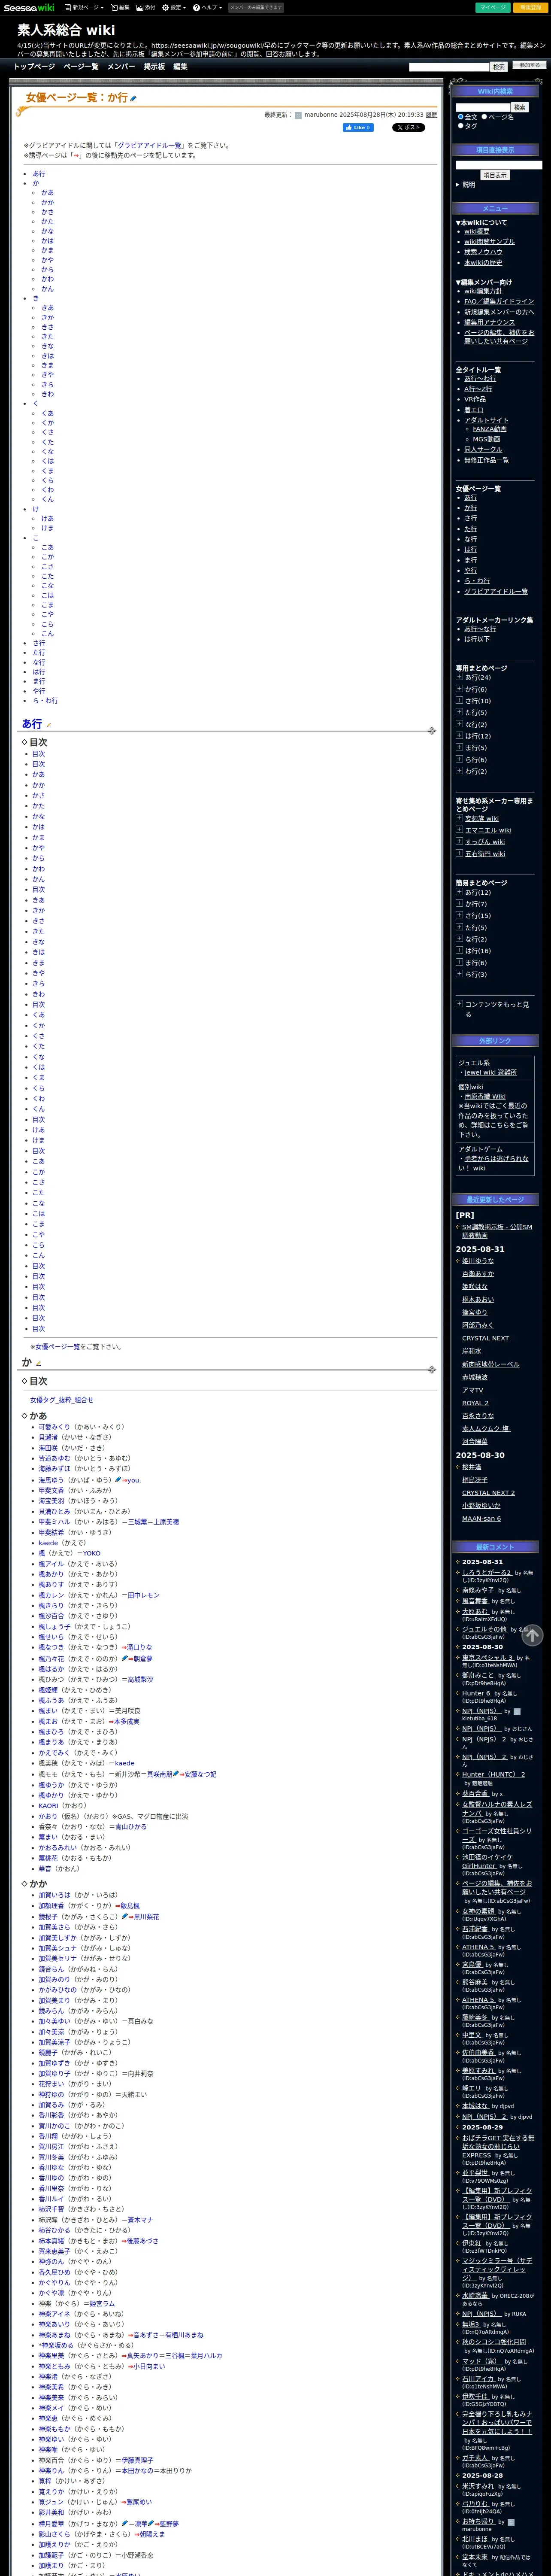Open メンバー in the navigation bar
Image resolution: width=551 pixels, height=2576 pixels.
pyautogui.click(x=121, y=67)
